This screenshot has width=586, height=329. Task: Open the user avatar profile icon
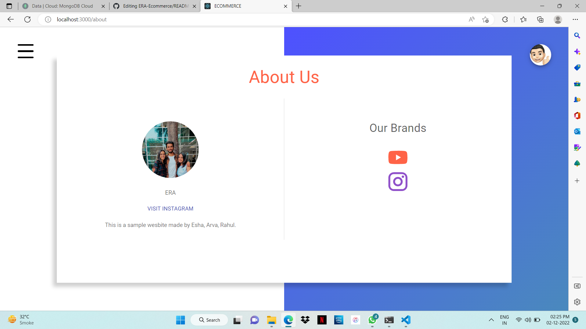pyautogui.click(x=540, y=55)
